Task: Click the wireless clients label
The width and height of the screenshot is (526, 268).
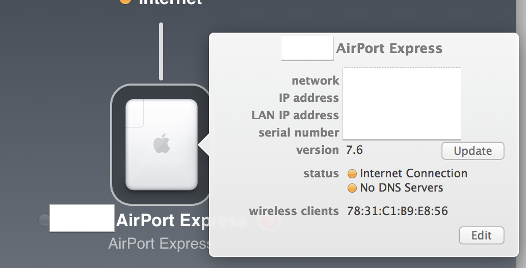Action: pos(294,211)
